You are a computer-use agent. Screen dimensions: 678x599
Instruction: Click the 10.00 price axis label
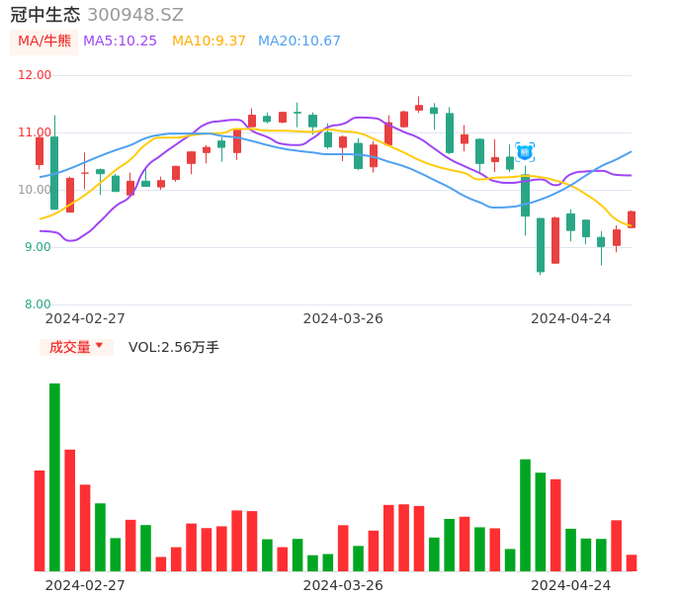coord(36,190)
